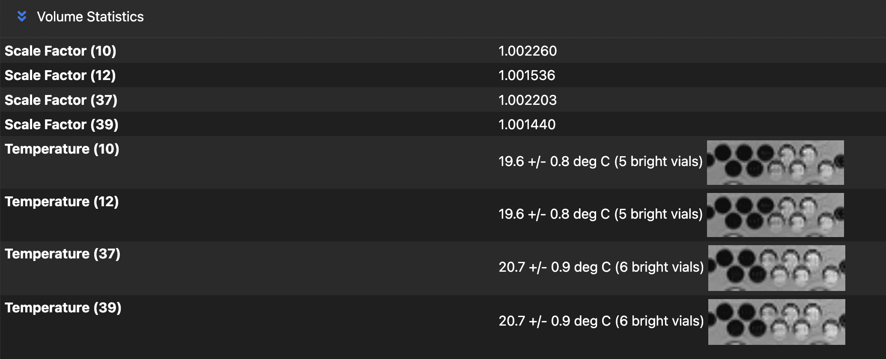Click the 1.002260 scale factor value
Screen dimensions: 886x359
[x=527, y=51]
